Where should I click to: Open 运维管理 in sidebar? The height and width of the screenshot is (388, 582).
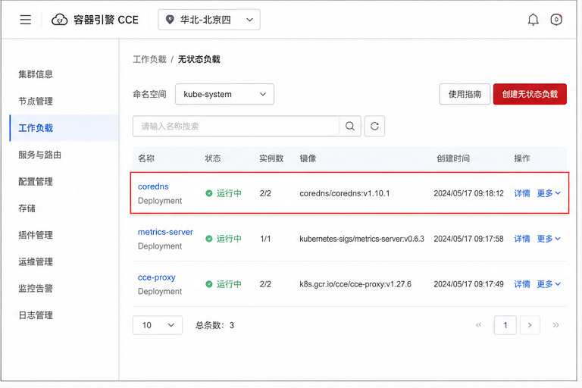pos(36,261)
